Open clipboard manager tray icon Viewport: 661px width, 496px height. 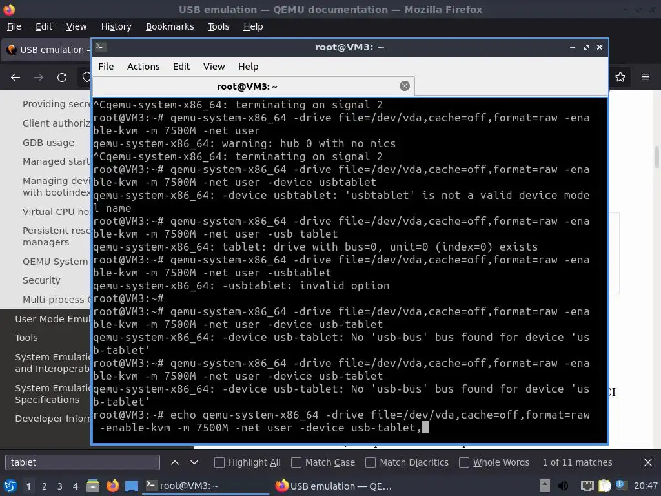[604, 486]
